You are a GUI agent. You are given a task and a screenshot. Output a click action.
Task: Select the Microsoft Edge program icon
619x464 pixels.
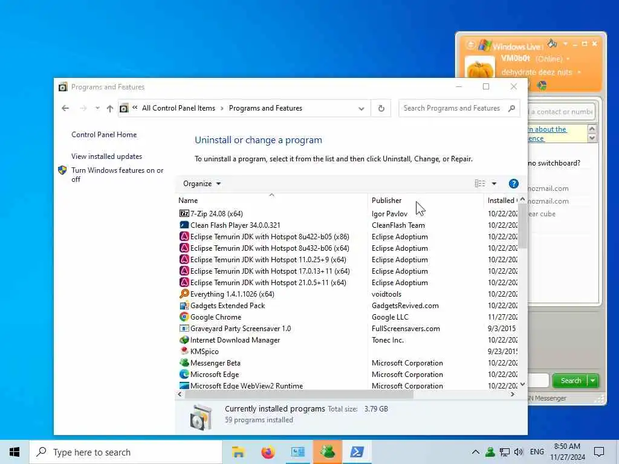coord(184,374)
